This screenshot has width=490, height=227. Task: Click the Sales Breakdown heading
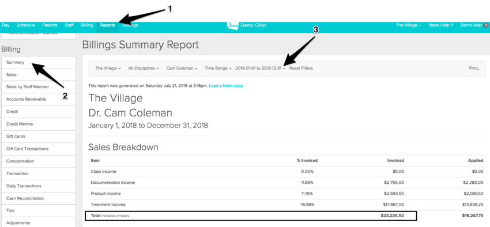[x=123, y=147]
